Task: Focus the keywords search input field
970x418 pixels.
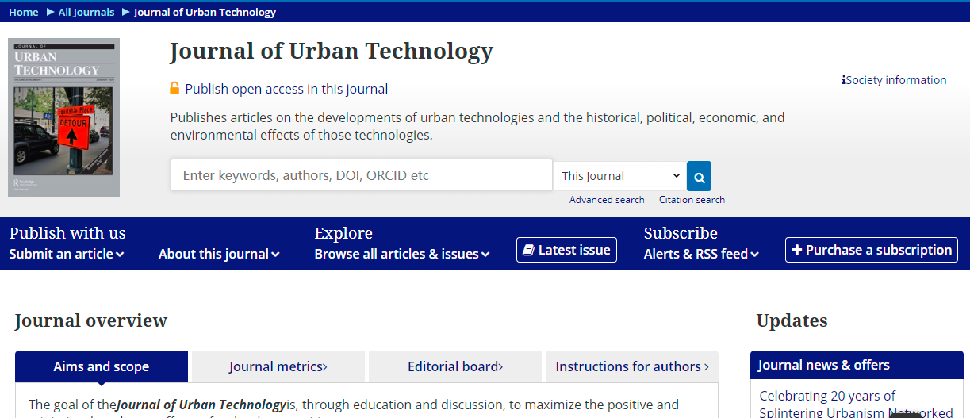Action: pos(361,175)
